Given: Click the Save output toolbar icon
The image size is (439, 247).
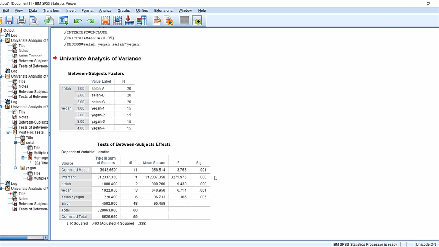Looking at the screenshot, I should (x=10, y=21).
